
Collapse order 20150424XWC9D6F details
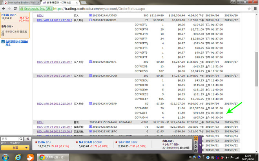[91, 76]
